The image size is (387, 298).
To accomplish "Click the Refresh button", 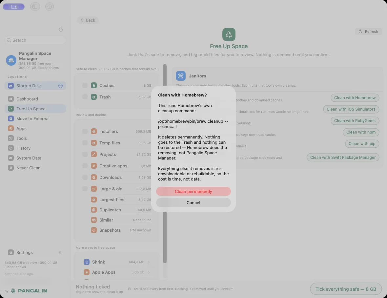I will pos(369,32).
